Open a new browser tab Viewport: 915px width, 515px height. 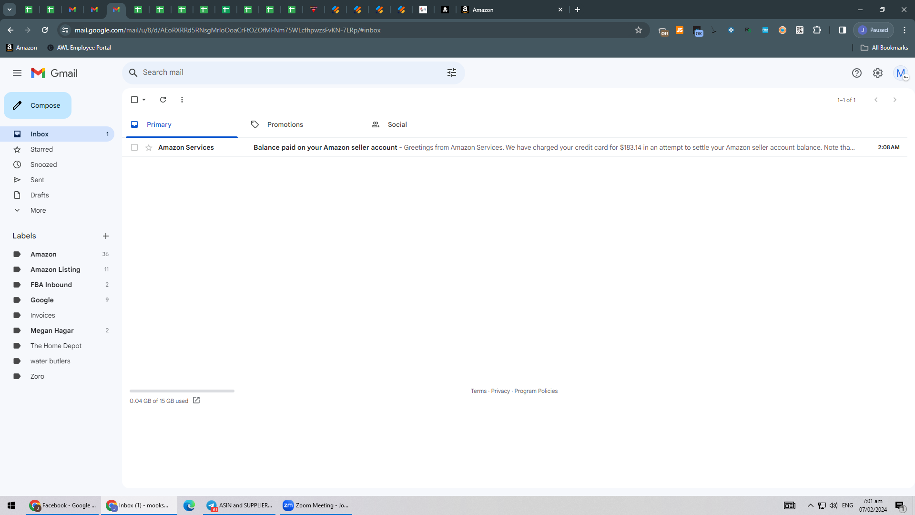click(578, 10)
